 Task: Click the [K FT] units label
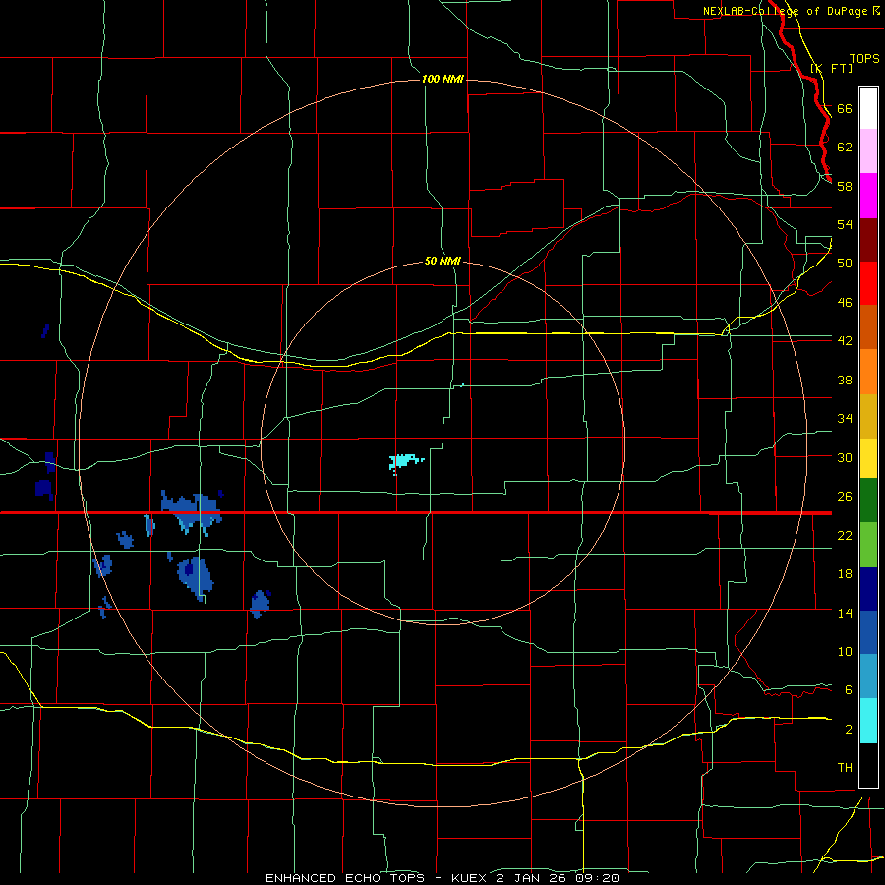(831, 68)
